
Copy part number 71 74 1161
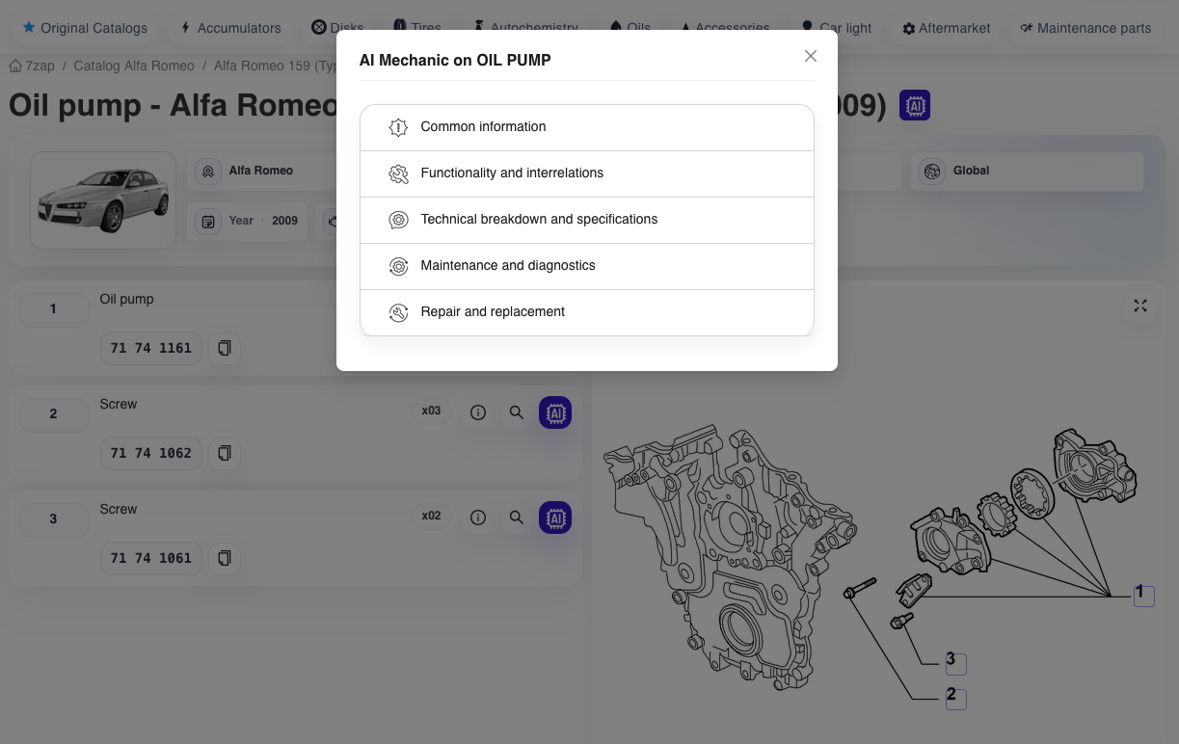pos(225,348)
